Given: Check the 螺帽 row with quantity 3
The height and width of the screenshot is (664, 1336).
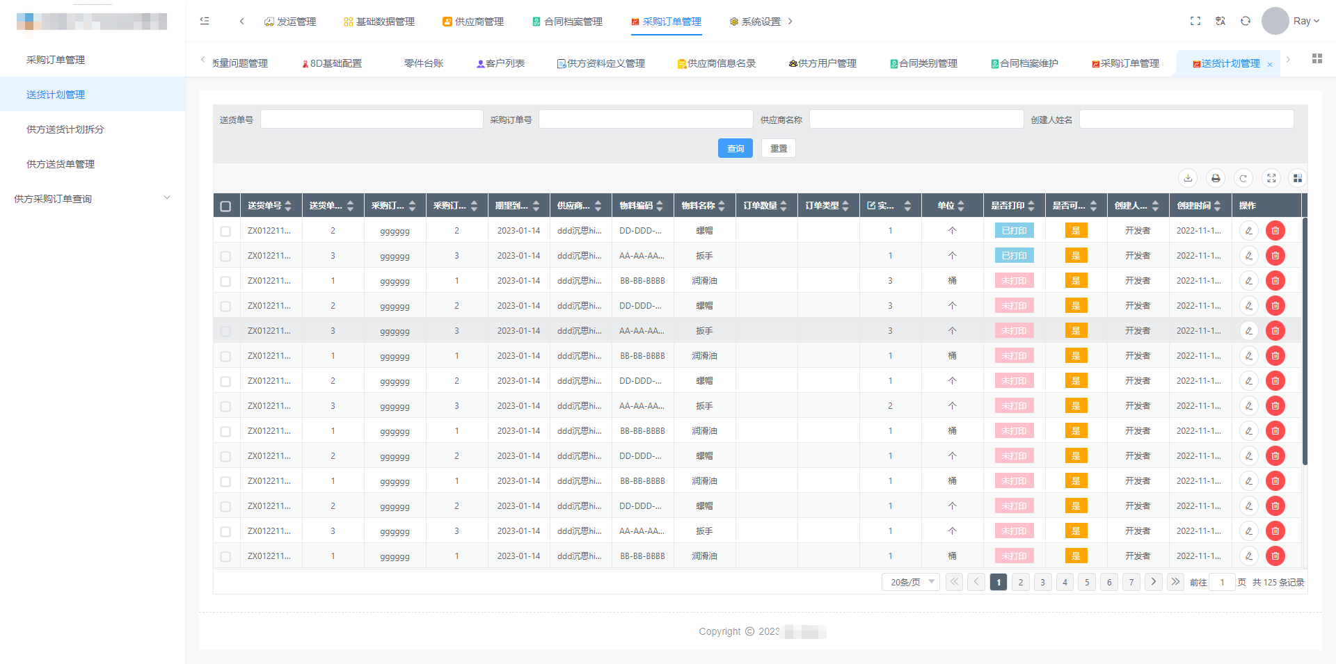Looking at the screenshot, I should (x=225, y=306).
